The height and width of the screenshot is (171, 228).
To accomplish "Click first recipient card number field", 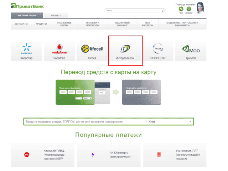I will [x=129, y=92].
